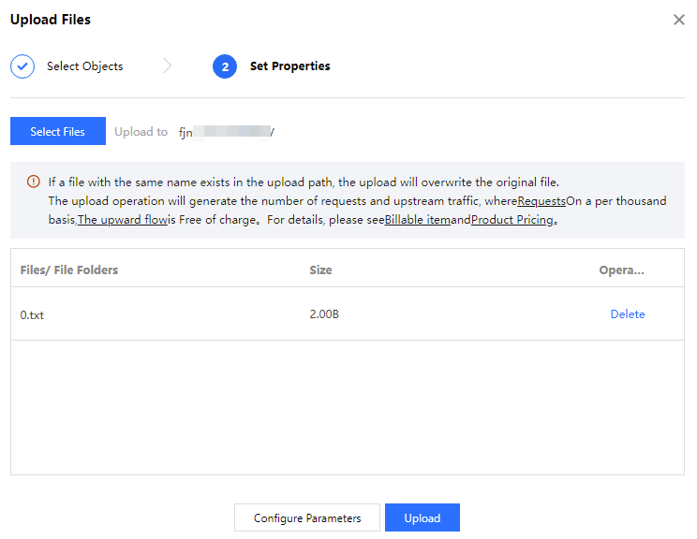
Task: Click the step 2 circle icon
Action: pyautogui.click(x=225, y=66)
